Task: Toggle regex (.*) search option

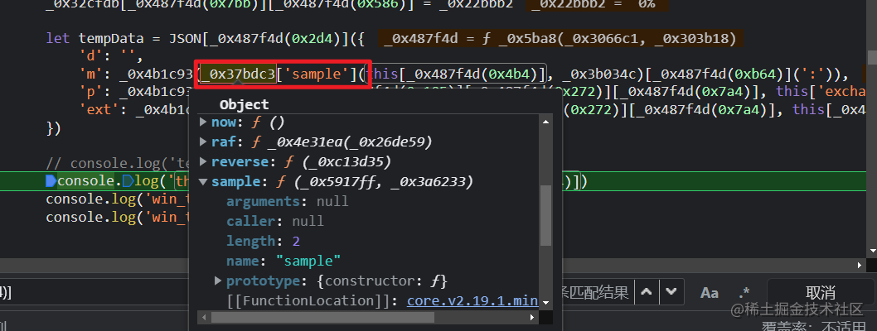Action: tap(744, 292)
